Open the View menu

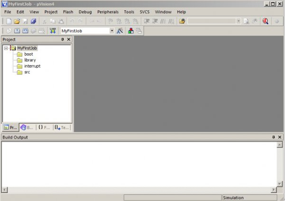point(34,12)
